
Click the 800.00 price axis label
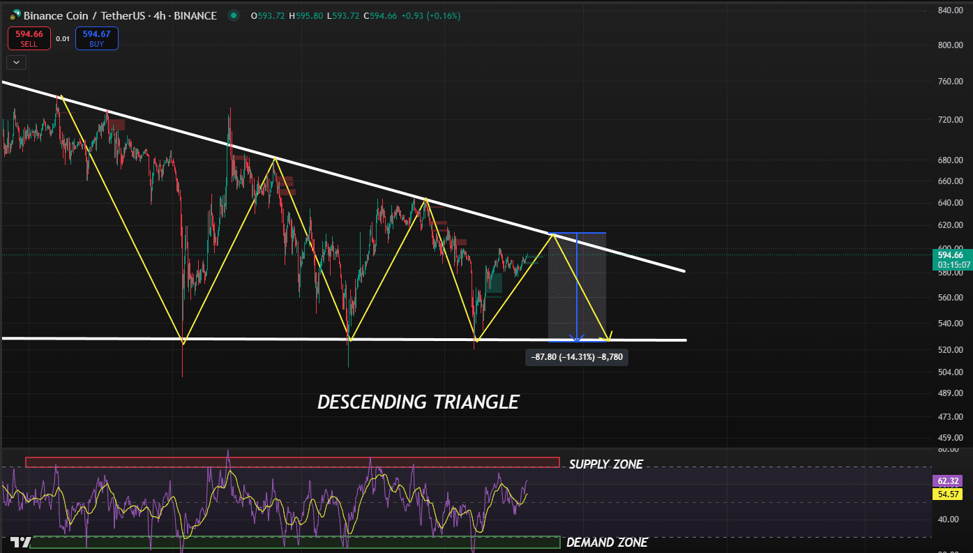tap(950, 45)
